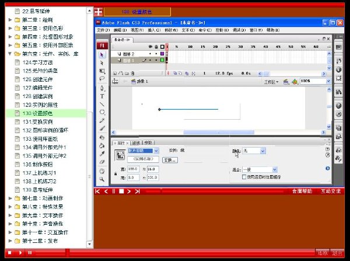Toggle the lock dot for 图层 2
Screen dimensions: 350x261
tap(156, 54)
